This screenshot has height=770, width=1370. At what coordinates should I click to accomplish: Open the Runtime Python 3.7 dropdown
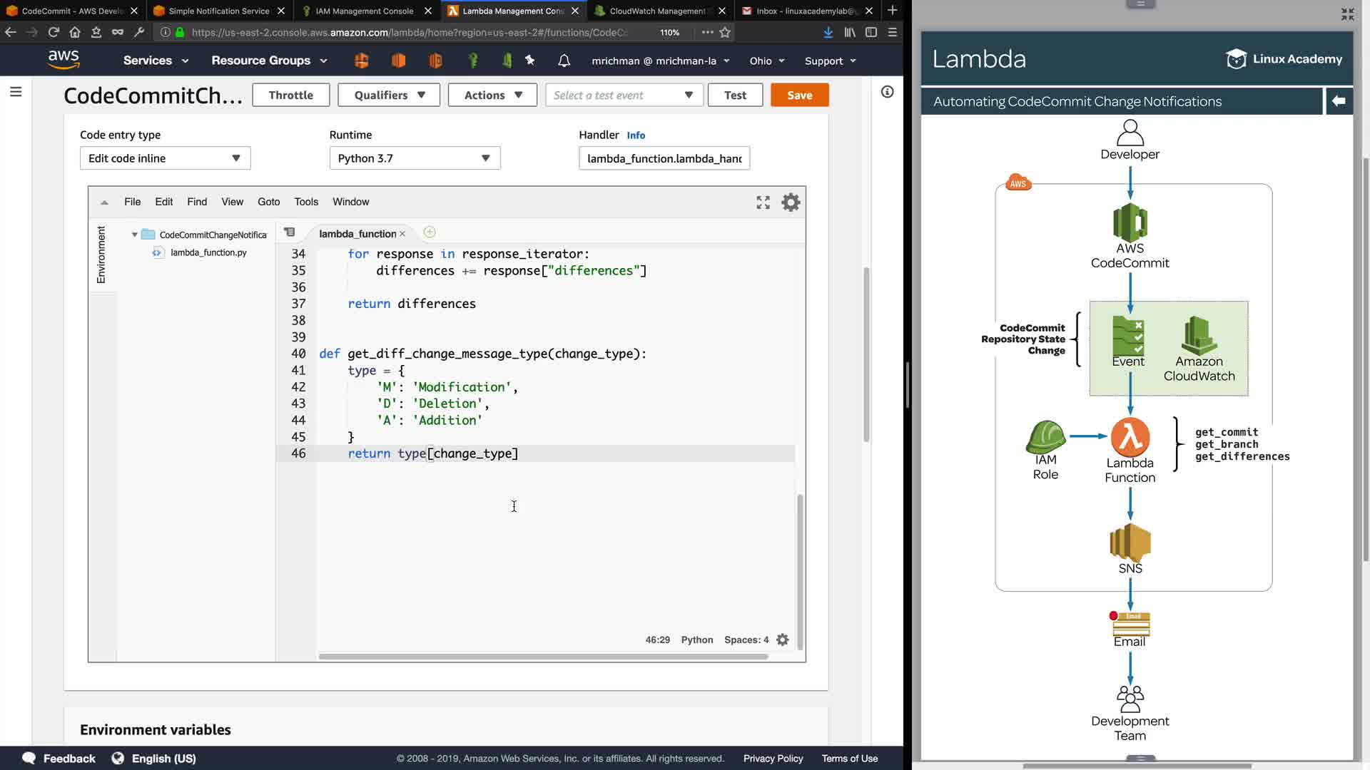click(415, 158)
